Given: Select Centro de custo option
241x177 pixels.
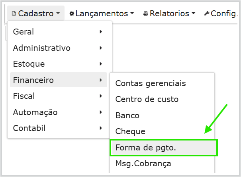Looking at the screenshot, I should (x=147, y=99).
